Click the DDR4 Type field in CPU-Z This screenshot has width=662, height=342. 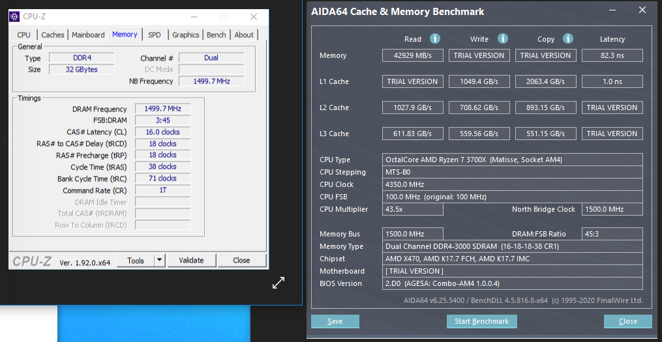tap(82, 58)
